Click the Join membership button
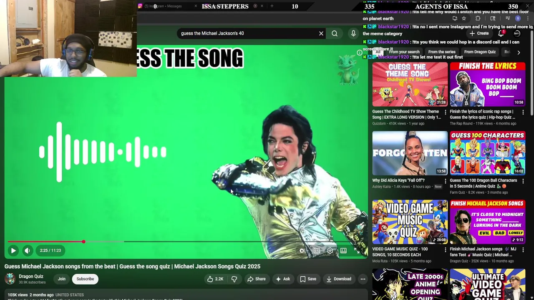The width and height of the screenshot is (534, 300). [61, 279]
